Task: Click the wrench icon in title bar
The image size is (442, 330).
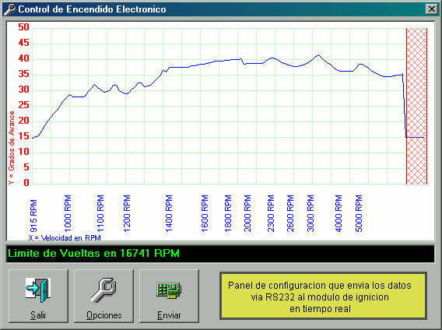Action: 9,9
